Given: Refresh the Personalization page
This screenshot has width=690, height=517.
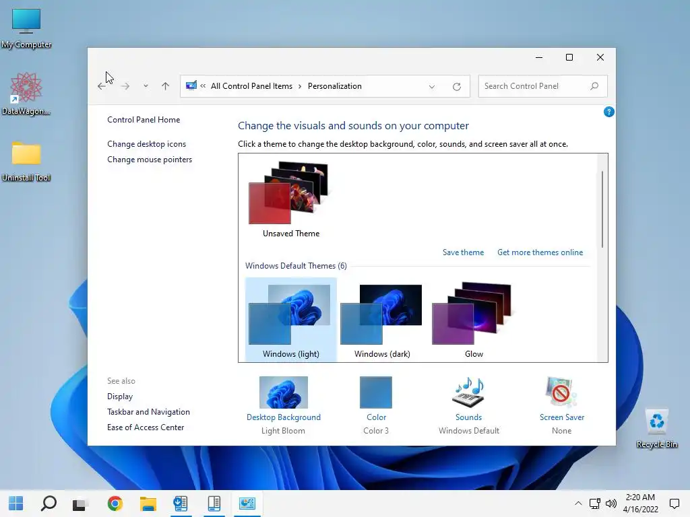Looking at the screenshot, I should [457, 87].
